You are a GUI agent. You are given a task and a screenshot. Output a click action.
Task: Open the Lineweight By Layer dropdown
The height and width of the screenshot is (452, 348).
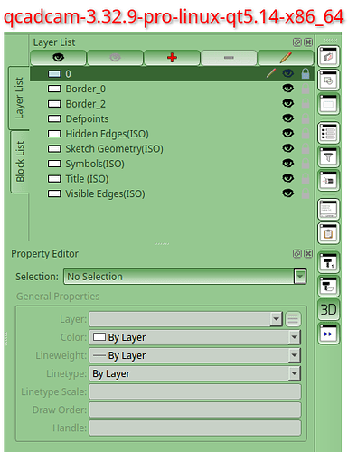194,355
